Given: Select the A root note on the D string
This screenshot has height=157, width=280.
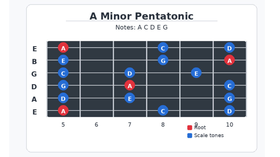Looking at the screenshot, I should pyautogui.click(x=130, y=86).
